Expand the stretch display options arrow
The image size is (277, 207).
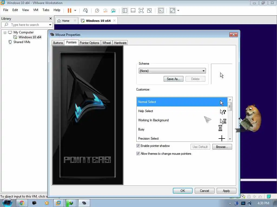(x=178, y=11)
